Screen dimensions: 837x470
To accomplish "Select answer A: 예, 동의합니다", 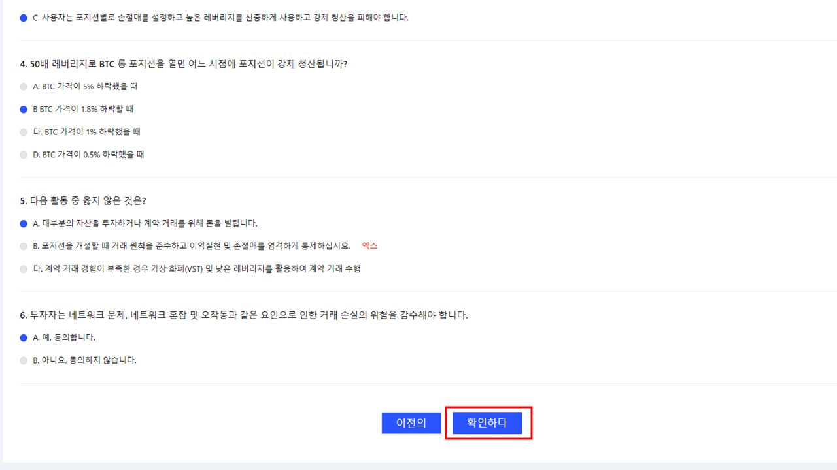I will (x=24, y=337).
